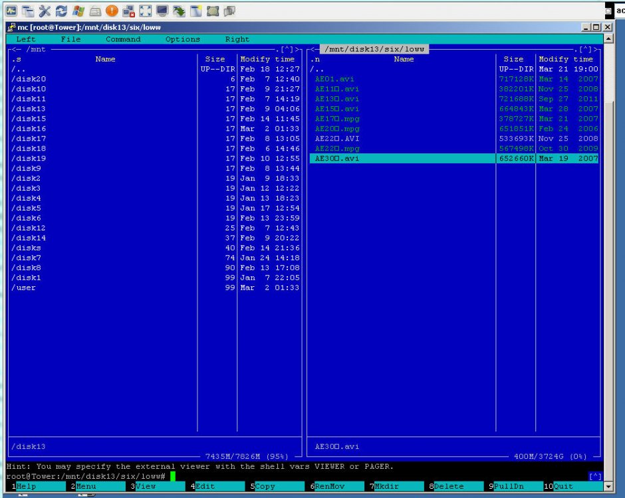625x498 pixels.
Task: Click right panel history back arrow
Action: point(314,49)
